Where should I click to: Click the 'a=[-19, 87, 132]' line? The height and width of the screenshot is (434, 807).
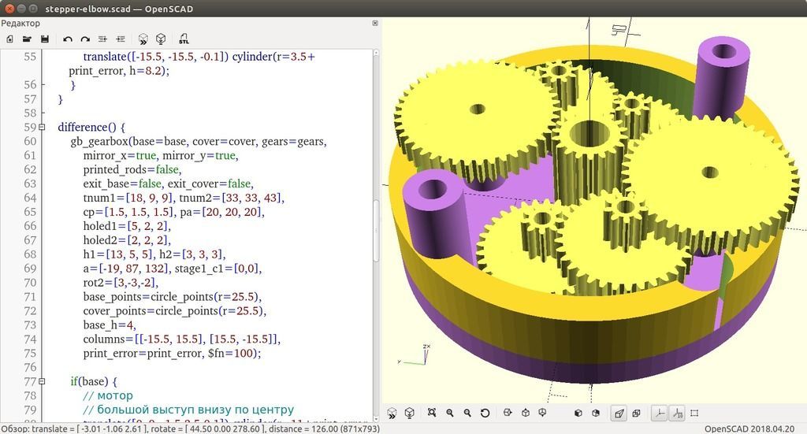point(173,269)
